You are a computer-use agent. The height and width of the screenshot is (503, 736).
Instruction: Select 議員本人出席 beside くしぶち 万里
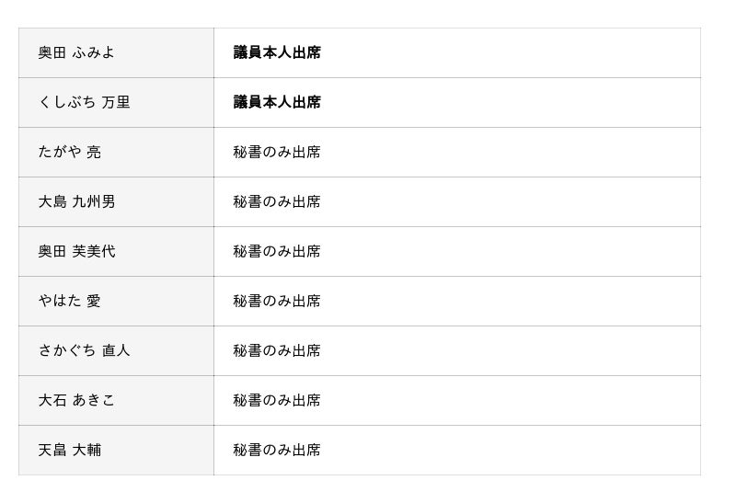click(x=277, y=103)
